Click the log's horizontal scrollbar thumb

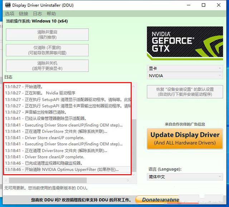48,180
